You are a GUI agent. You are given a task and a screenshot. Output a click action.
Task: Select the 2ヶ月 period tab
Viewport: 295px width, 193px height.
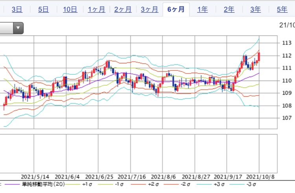click(x=123, y=9)
